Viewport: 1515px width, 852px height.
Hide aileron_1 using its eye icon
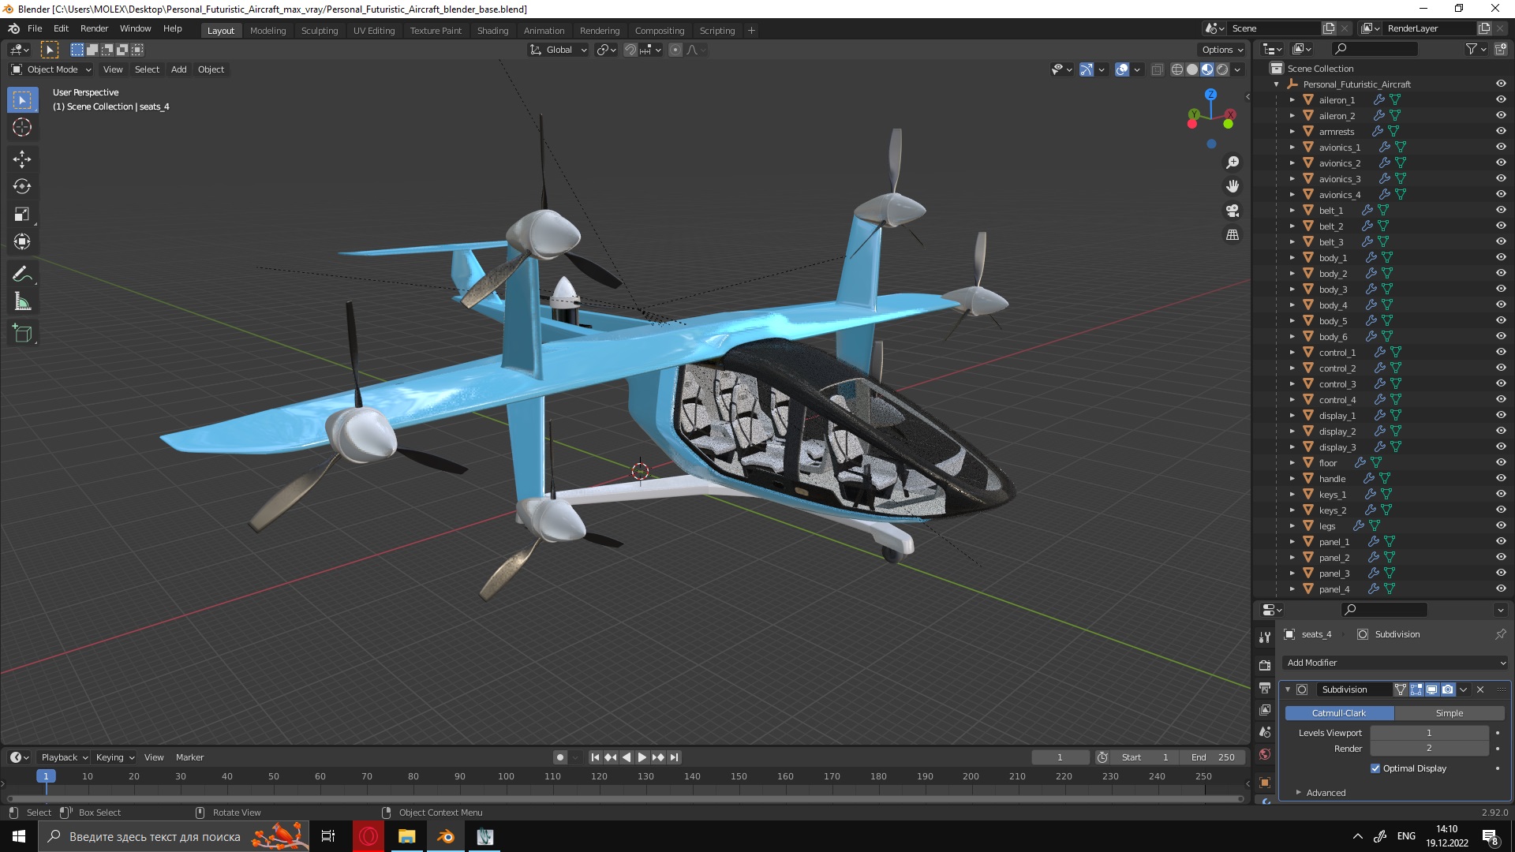[x=1501, y=100]
